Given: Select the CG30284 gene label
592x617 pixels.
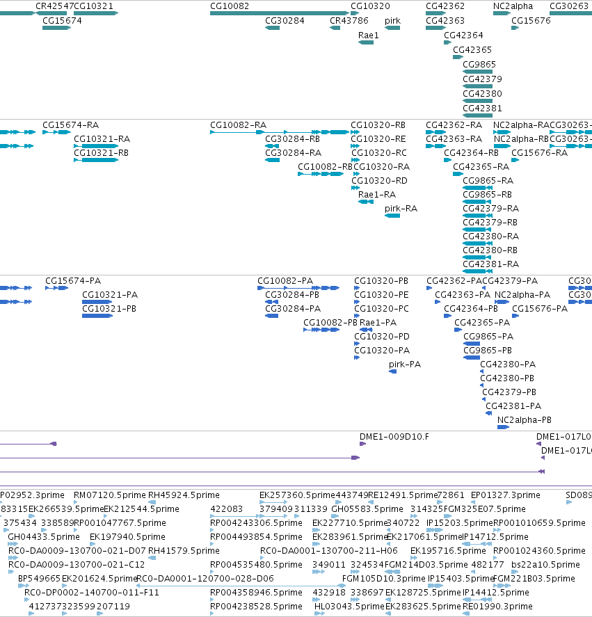Looking at the screenshot, I should pos(285,21).
